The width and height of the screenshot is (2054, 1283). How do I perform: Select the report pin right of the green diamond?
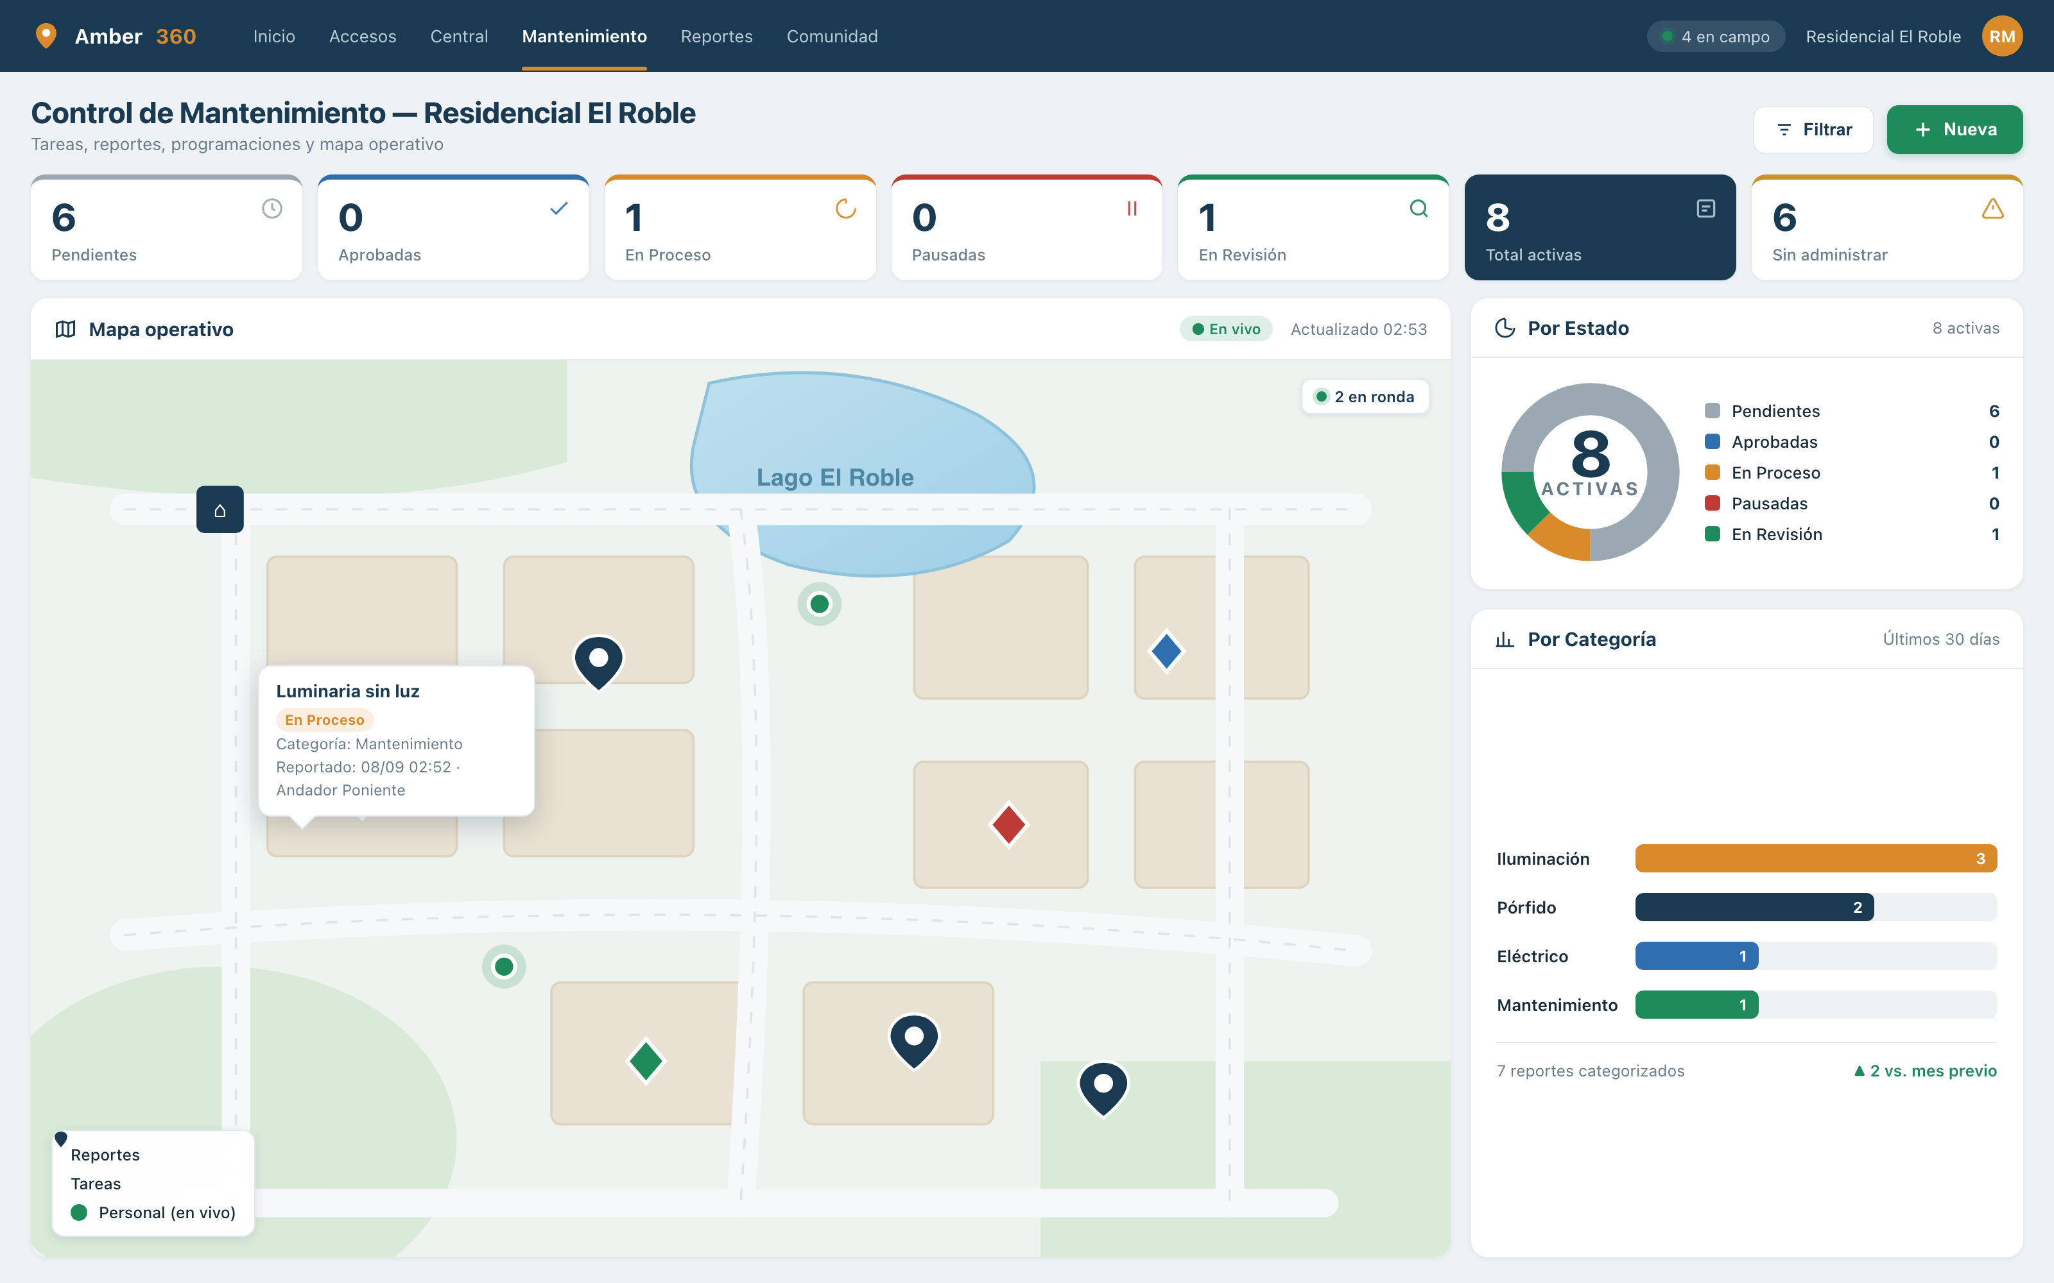(x=914, y=1041)
